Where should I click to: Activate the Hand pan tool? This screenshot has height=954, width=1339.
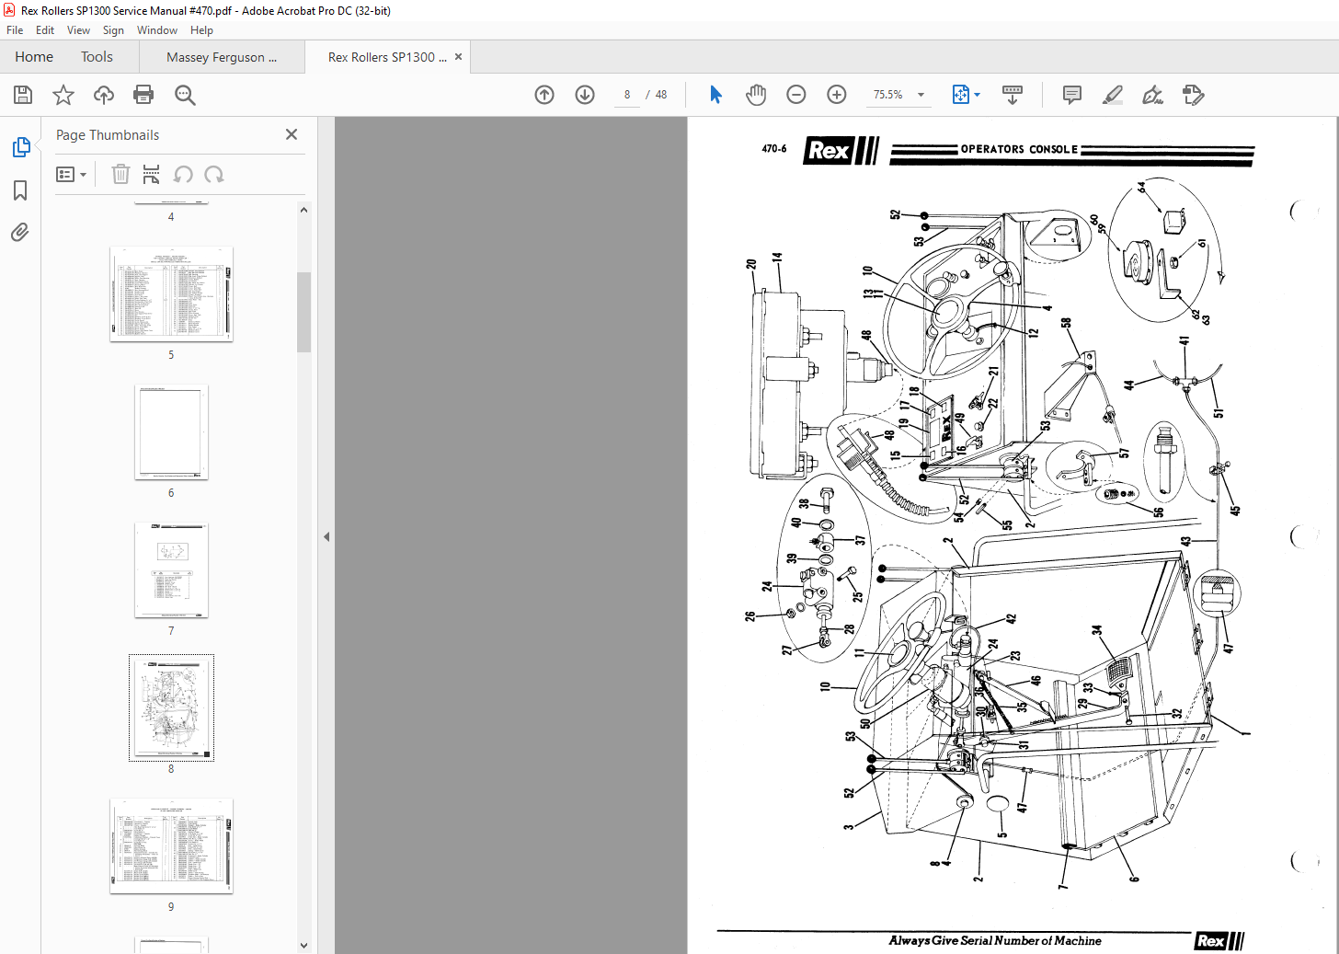coord(756,95)
